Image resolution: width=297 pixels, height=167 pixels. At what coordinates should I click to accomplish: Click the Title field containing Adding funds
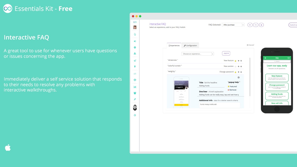[211, 86]
